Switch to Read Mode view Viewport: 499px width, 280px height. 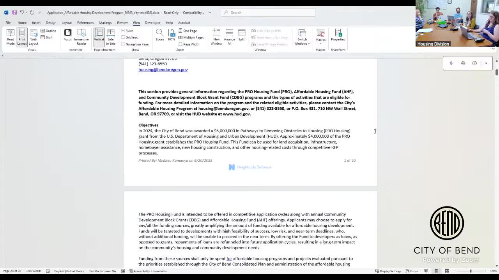[11, 37]
